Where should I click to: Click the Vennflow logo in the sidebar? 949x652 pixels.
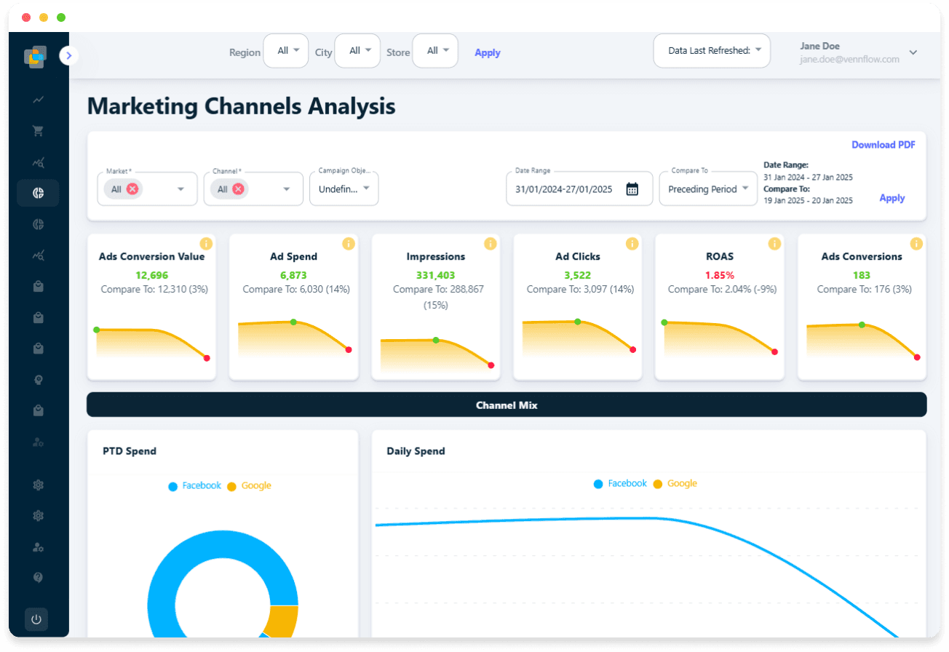(x=34, y=57)
